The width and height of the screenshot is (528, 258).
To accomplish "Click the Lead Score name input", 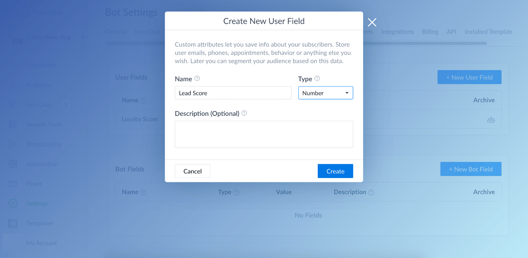I will (233, 93).
